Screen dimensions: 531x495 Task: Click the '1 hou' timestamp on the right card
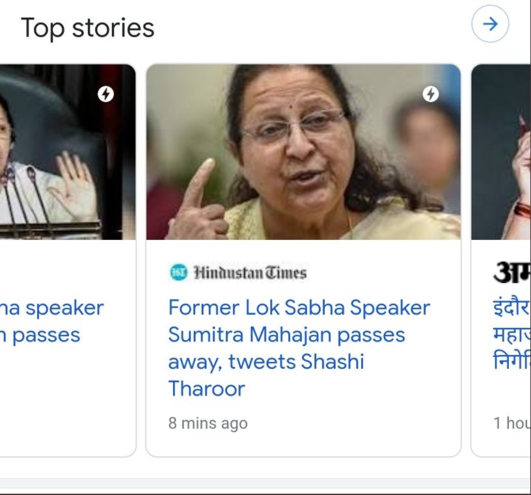click(x=511, y=423)
